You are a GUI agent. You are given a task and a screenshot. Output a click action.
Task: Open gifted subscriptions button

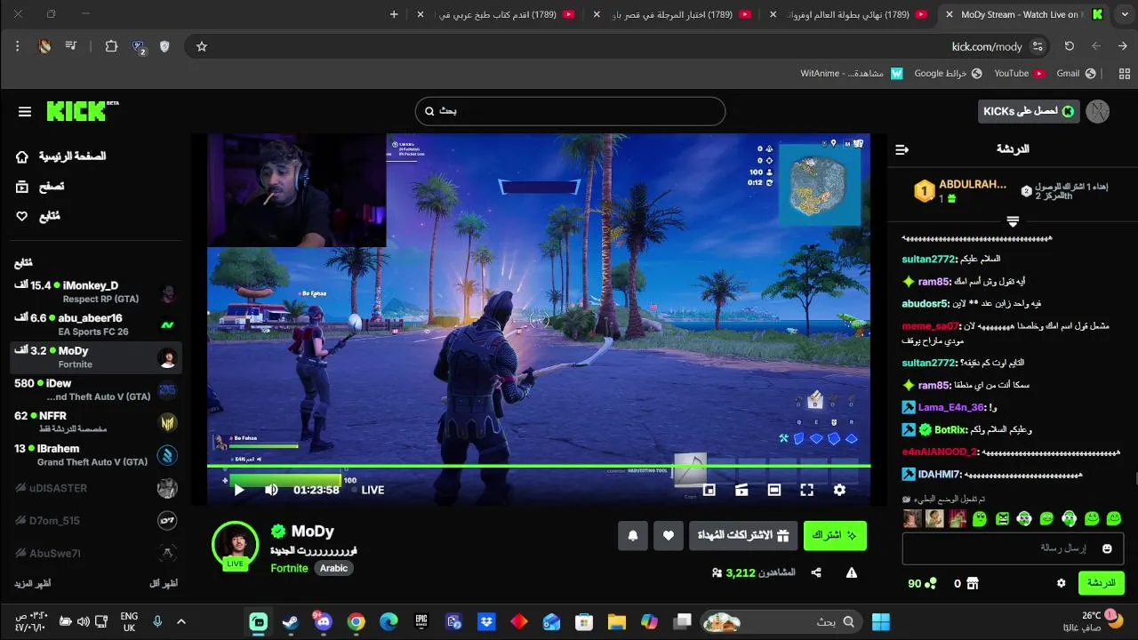tap(743, 535)
